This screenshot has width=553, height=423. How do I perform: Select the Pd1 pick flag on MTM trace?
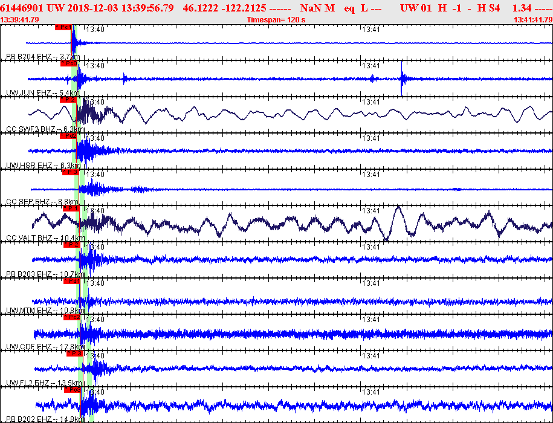tap(71, 281)
